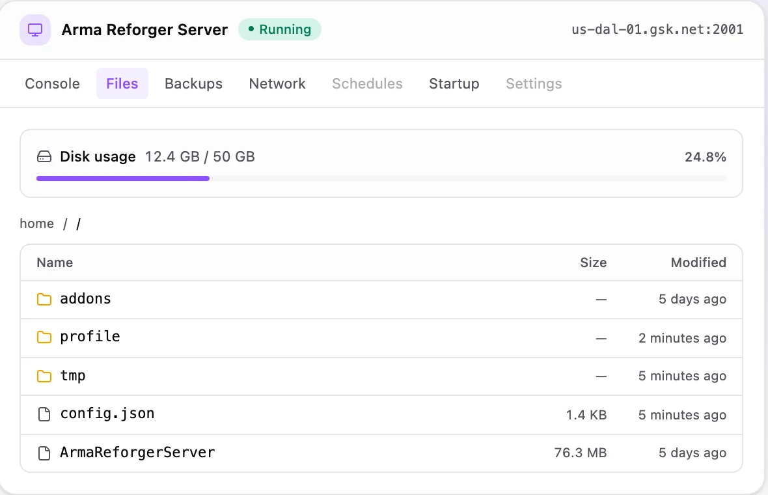The height and width of the screenshot is (495, 768).
Task: Click the purple server monitor icon
Action: click(x=35, y=30)
